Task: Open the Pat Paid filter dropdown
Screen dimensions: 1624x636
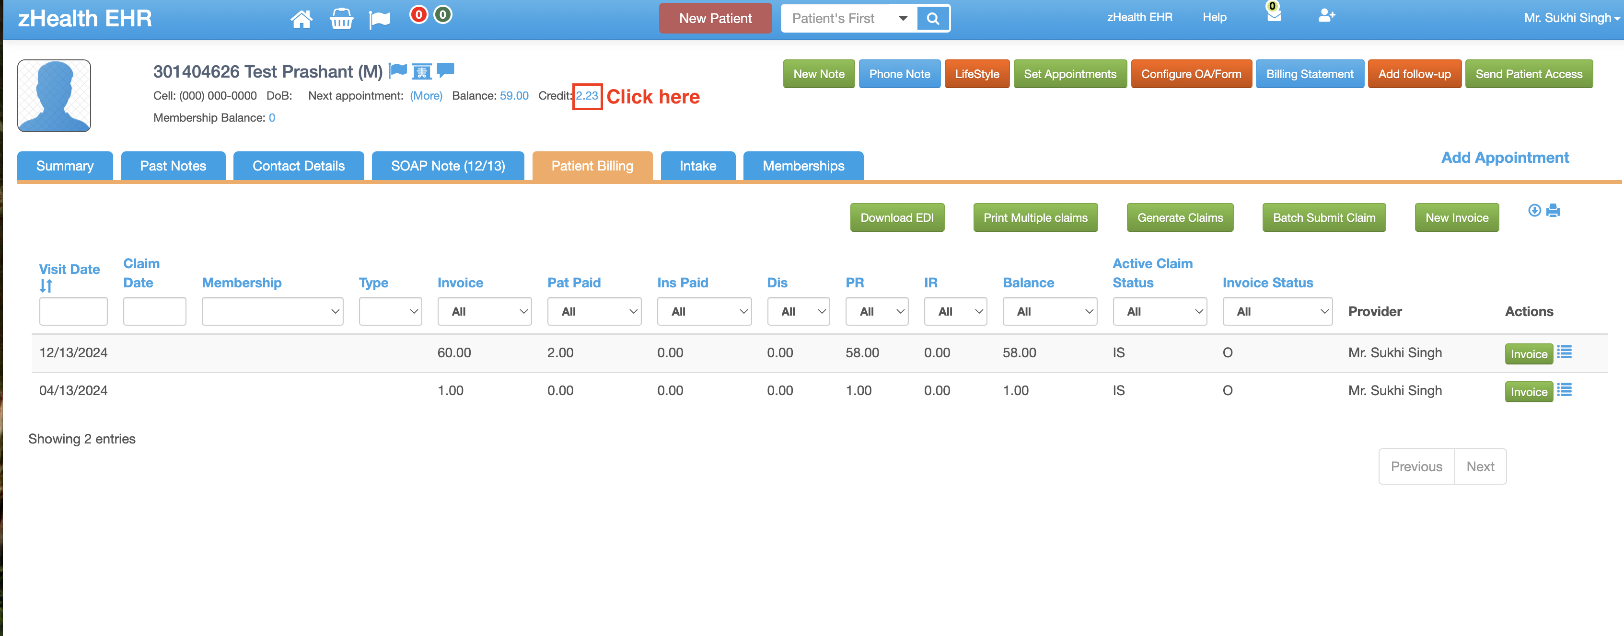Action: tap(594, 311)
